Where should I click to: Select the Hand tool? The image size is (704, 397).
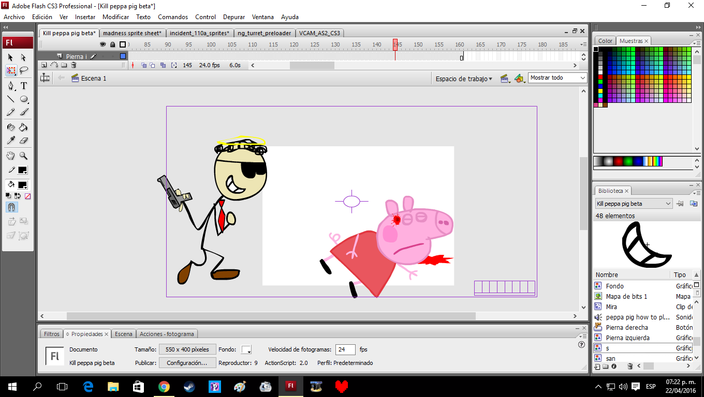tap(11, 156)
